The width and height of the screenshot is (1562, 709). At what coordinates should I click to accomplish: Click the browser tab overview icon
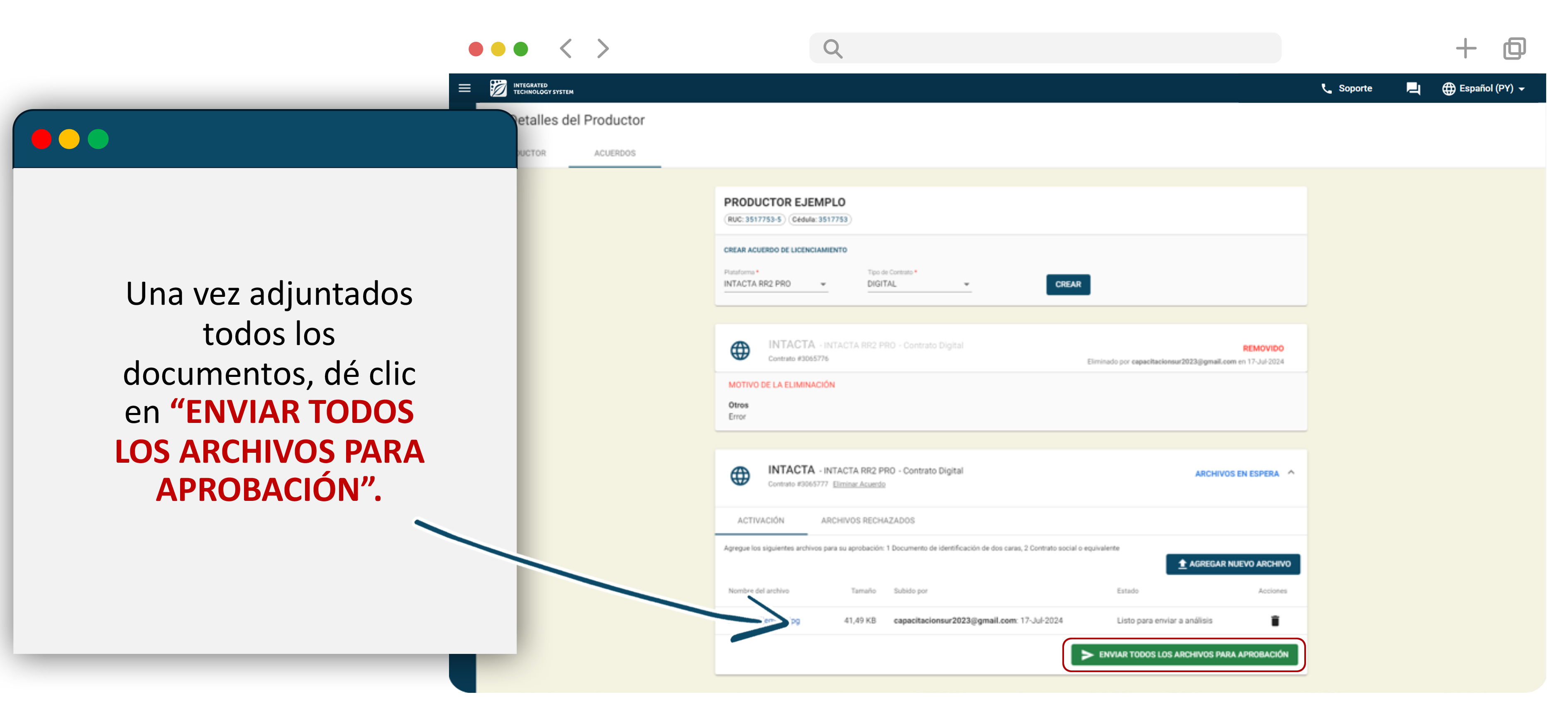[1514, 49]
